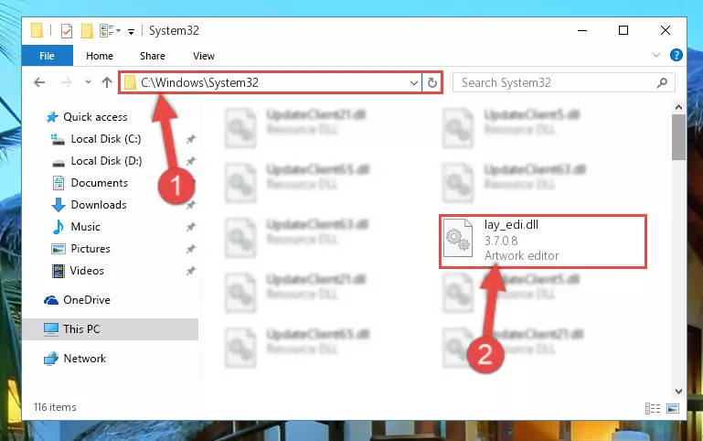The width and height of the screenshot is (703, 441).
Task: Click the vertical scrollbar thumb
Action: (x=678, y=137)
